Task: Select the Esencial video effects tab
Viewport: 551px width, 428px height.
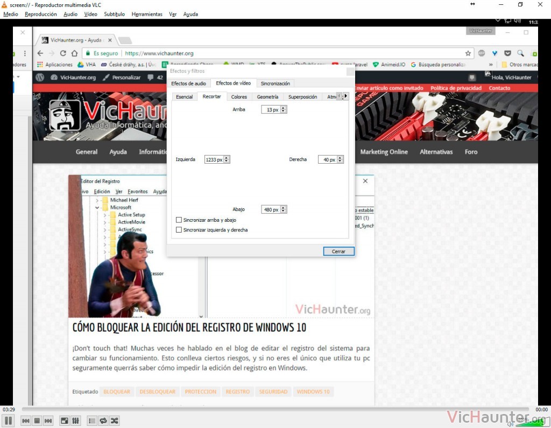Action: click(x=184, y=97)
